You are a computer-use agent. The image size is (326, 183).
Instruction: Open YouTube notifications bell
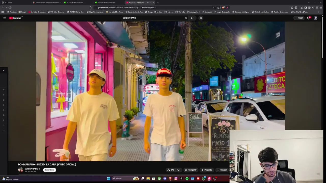(x=308, y=18)
